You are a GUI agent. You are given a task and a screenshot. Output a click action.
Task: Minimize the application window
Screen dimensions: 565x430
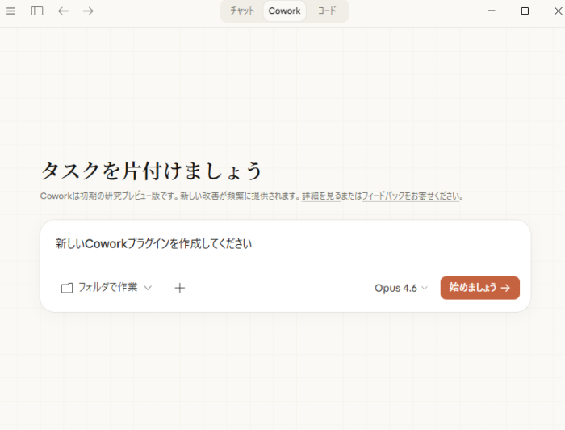click(x=493, y=11)
